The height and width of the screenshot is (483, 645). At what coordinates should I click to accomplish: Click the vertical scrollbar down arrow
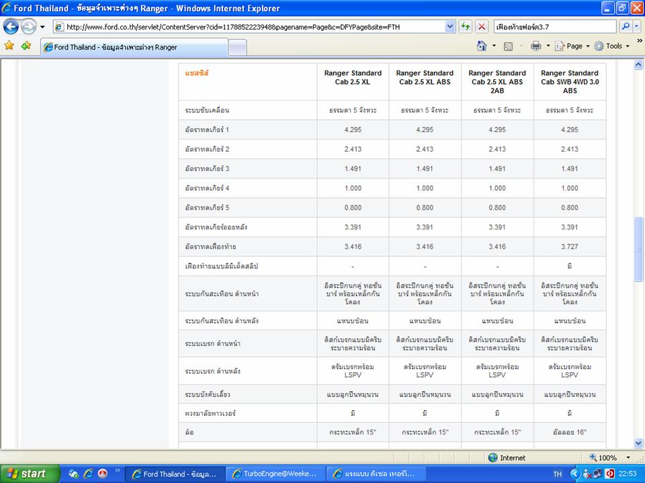[x=638, y=443]
